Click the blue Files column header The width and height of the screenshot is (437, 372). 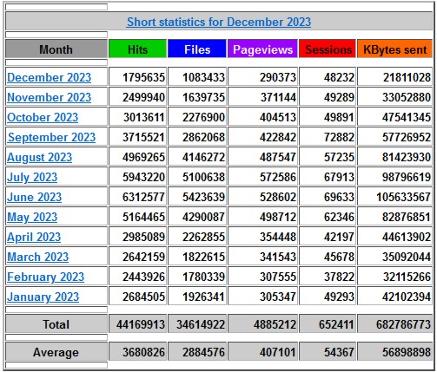click(x=197, y=49)
